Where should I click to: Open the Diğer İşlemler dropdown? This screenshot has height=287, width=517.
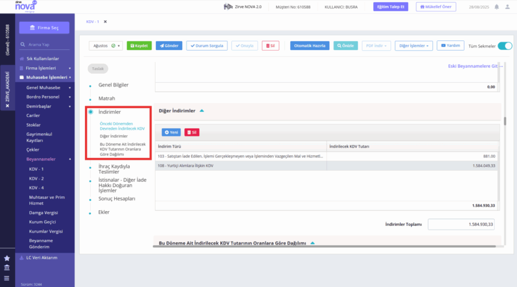[413, 46]
